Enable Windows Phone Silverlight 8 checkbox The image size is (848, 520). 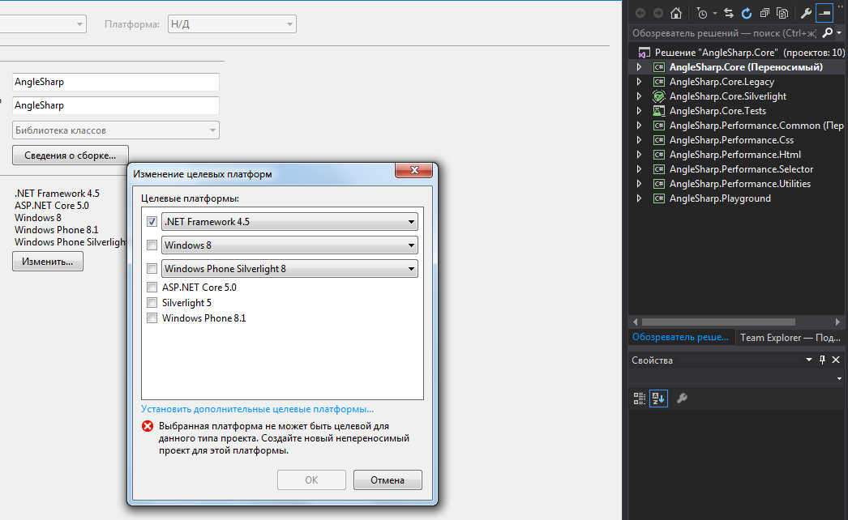152,269
